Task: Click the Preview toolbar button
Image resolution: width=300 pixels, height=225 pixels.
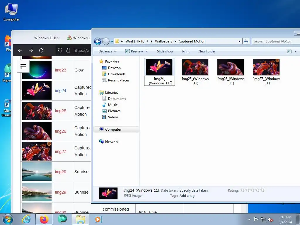Action: pos(134,51)
